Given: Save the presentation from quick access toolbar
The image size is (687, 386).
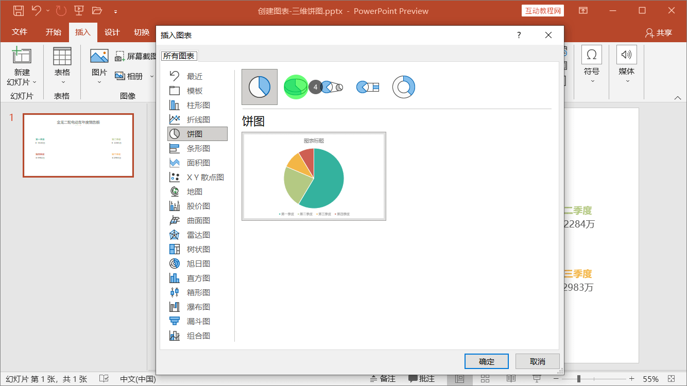Looking at the screenshot, I should 18,10.
